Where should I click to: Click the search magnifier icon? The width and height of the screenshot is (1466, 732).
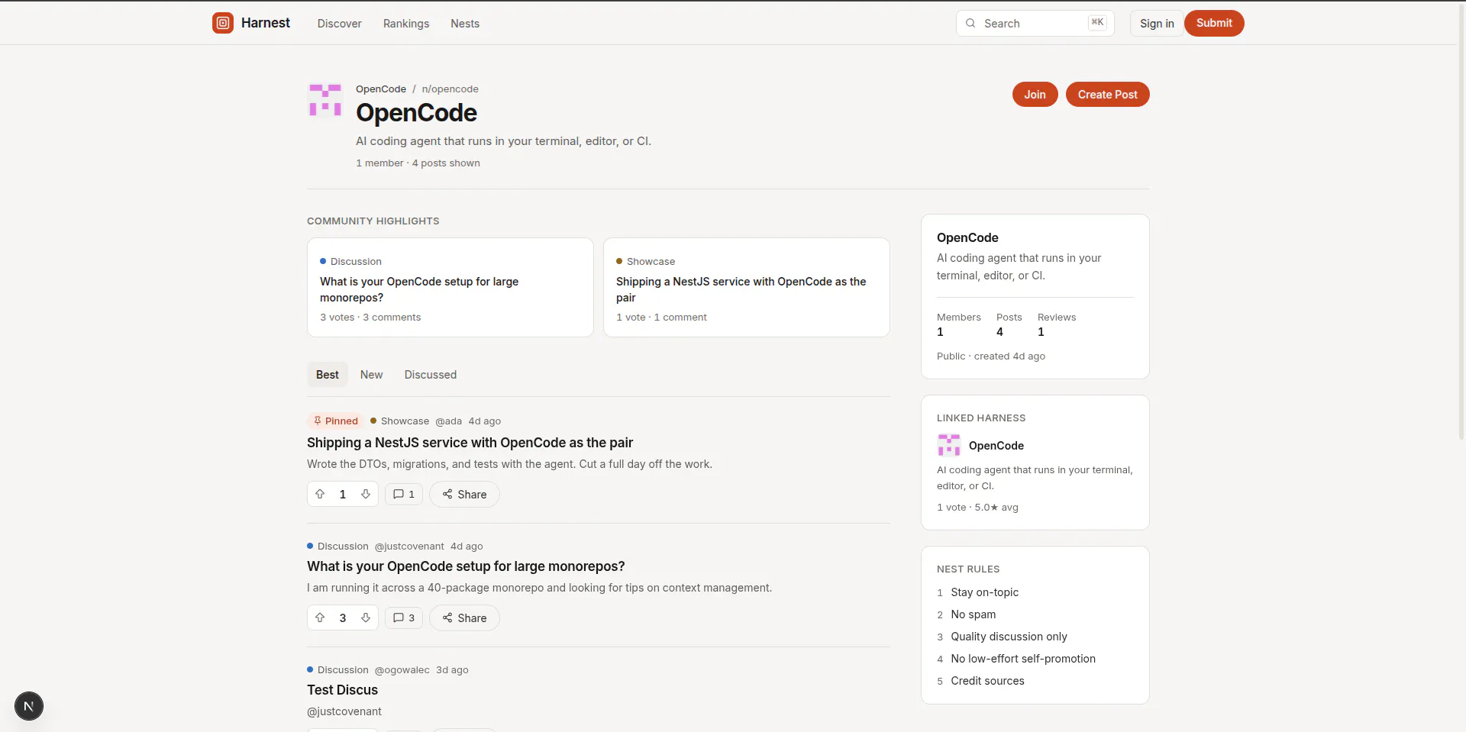(x=970, y=24)
